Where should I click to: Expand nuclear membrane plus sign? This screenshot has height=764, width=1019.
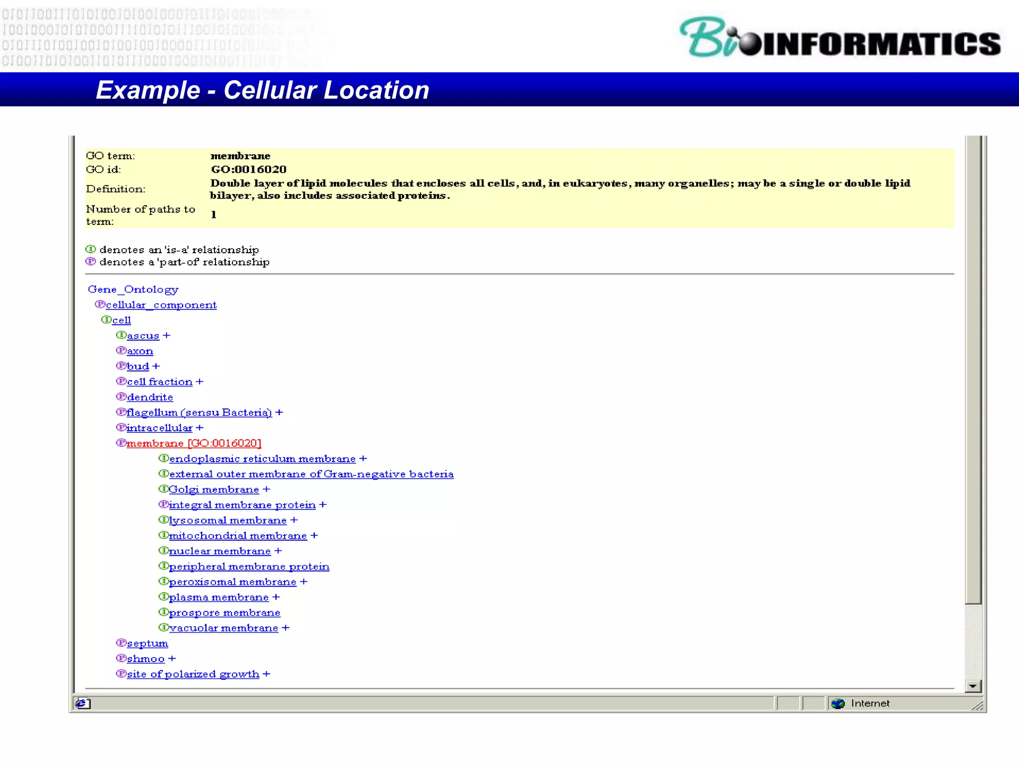tap(278, 552)
